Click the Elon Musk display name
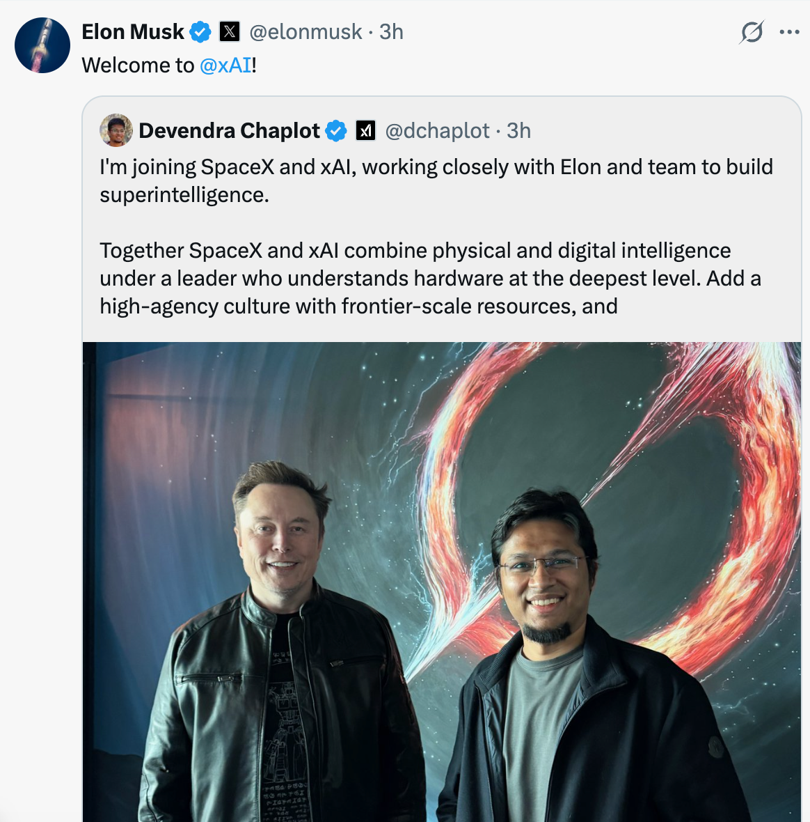Screen dimensions: 810x822 click(x=133, y=32)
